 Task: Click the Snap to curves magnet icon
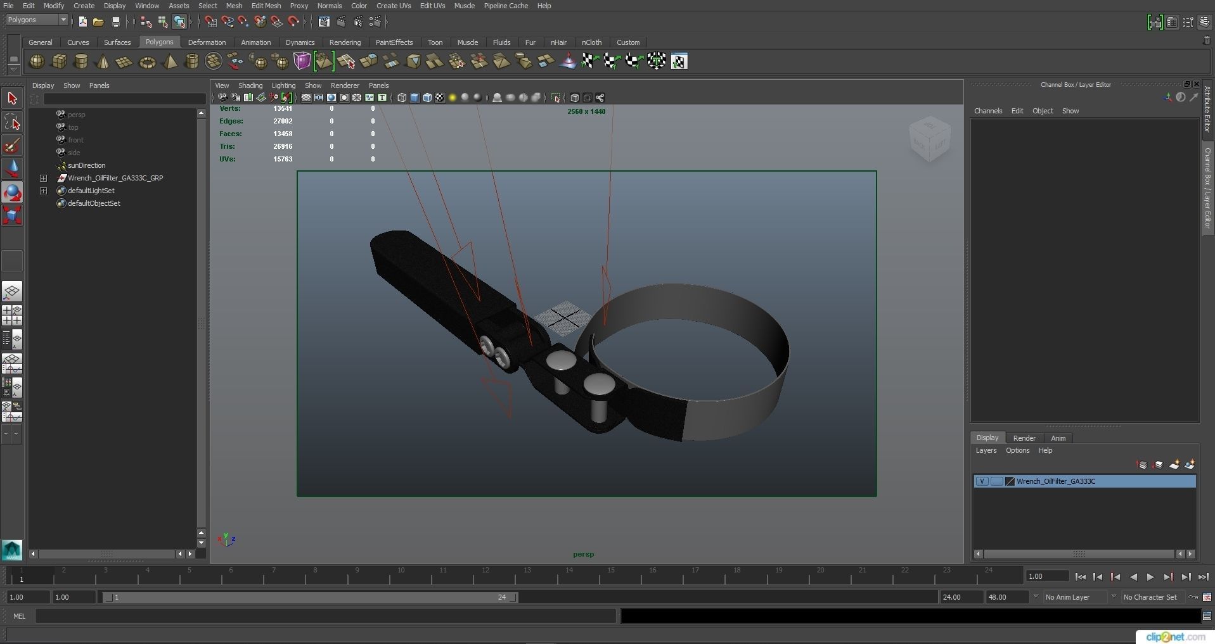click(228, 22)
